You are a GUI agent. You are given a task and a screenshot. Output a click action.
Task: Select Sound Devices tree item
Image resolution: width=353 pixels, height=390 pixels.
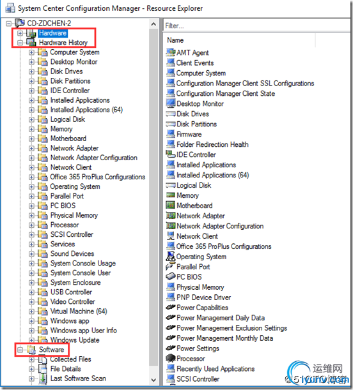[x=72, y=253]
